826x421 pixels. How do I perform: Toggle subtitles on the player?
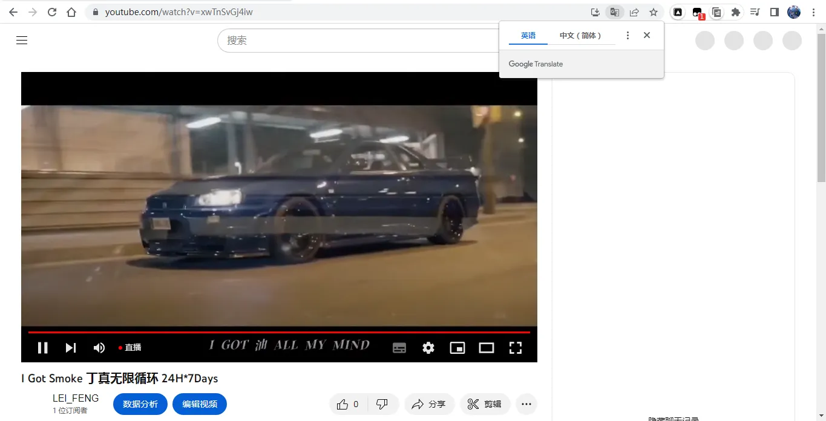click(399, 348)
